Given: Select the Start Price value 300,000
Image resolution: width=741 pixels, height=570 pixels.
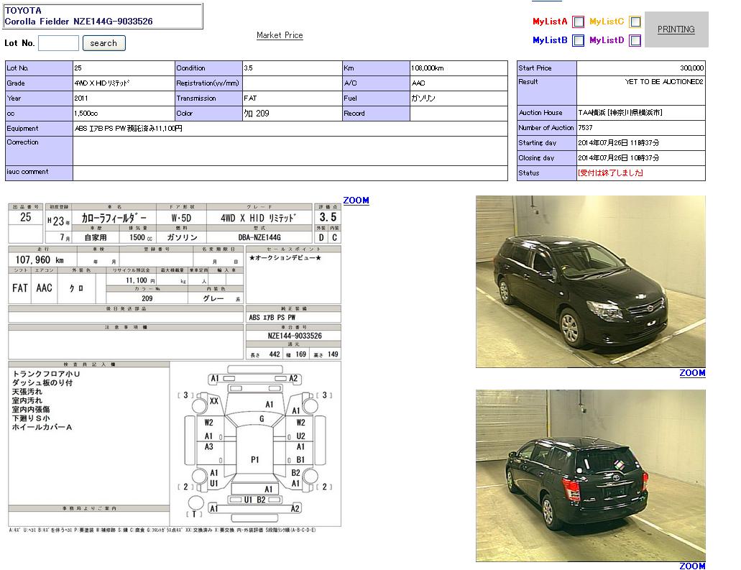Looking at the screenshot, I should pos(691,68).
